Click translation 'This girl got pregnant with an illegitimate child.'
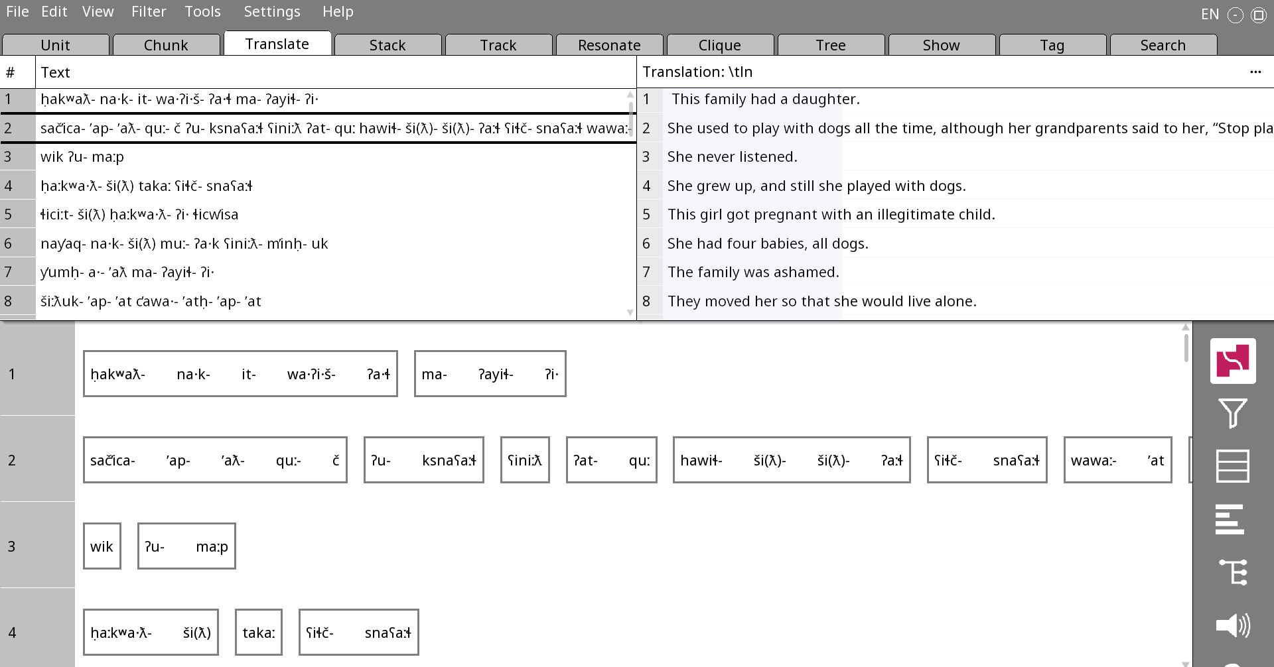Screen dimensions: 1274x667 831,215
